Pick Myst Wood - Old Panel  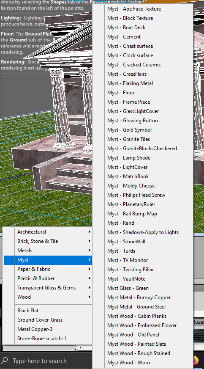(x=143, y=335)
